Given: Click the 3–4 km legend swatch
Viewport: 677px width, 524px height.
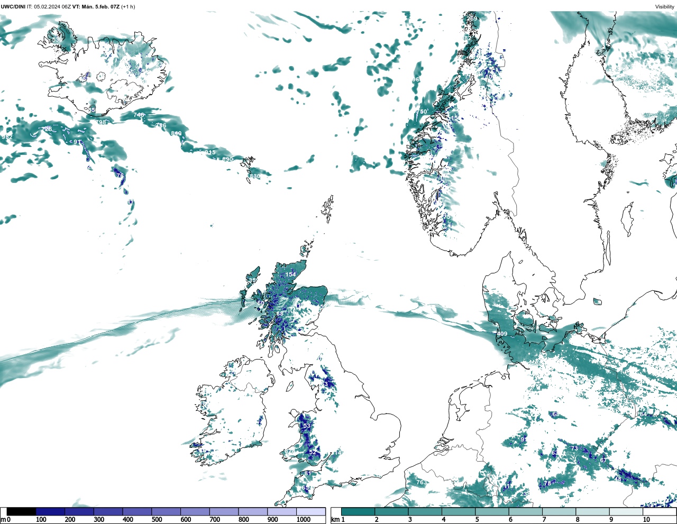Looking at the screenshot, I should click(425, 511).
